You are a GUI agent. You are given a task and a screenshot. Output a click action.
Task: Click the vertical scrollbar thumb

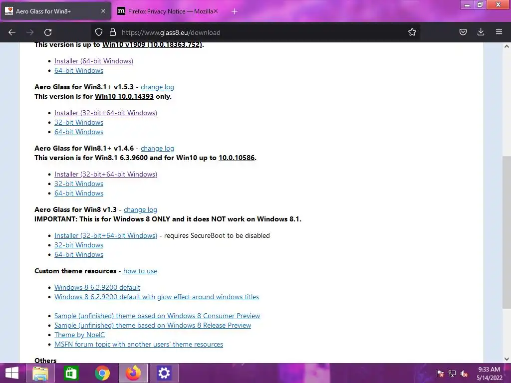point(507,232)
